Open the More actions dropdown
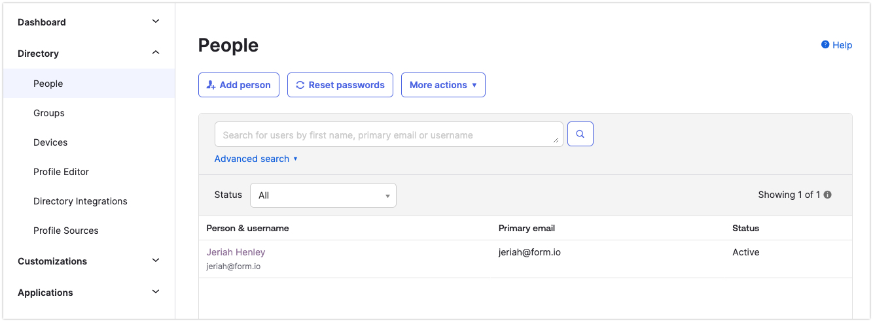 click(x=443, y=85)
